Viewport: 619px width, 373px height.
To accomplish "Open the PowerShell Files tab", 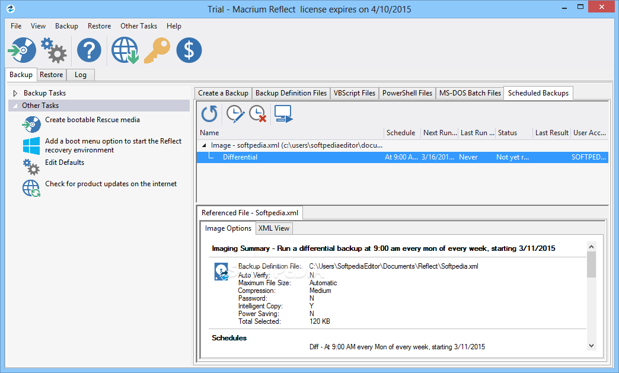I will pos(407,93).
